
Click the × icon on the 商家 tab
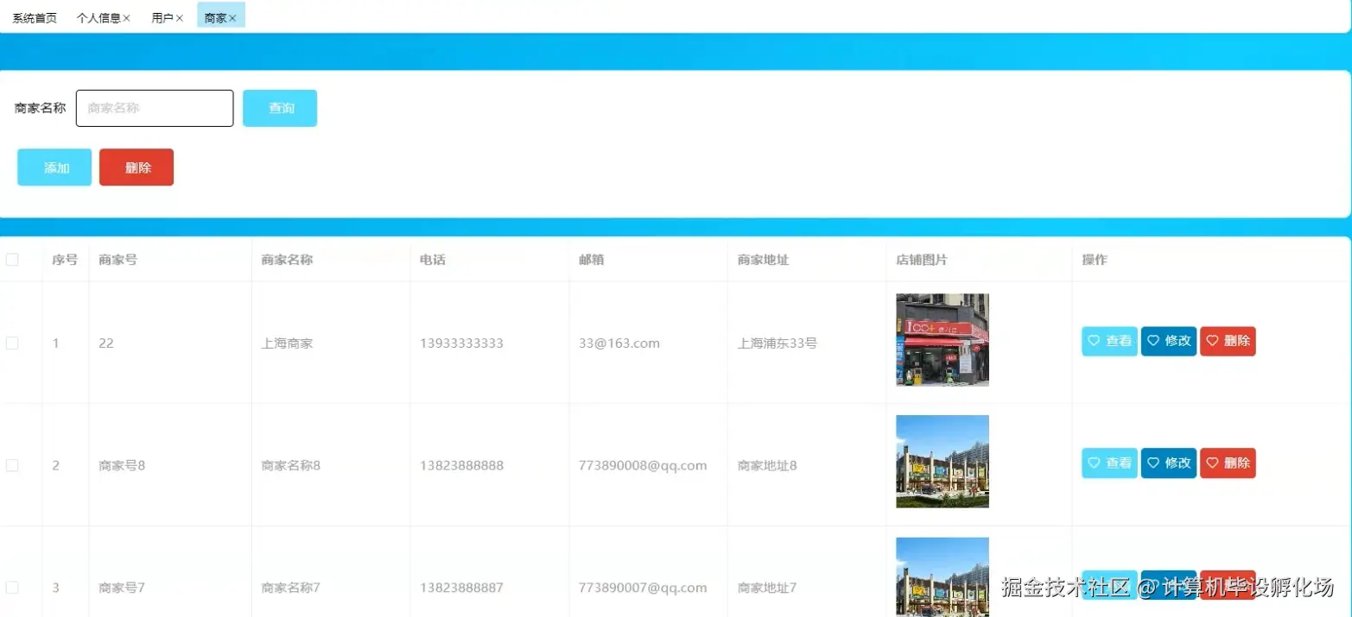[x=231, y=15]
